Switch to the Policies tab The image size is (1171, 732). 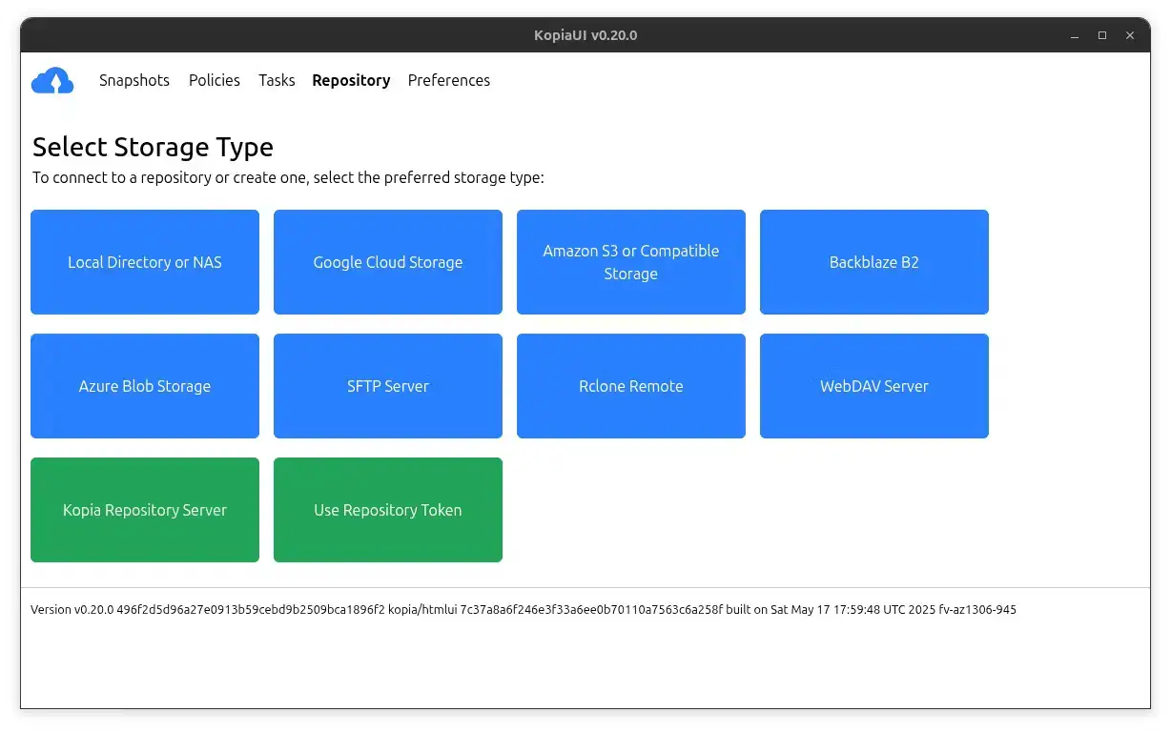coord(214,80)
